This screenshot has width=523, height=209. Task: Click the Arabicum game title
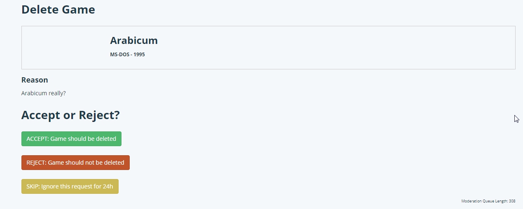pos(134,41)
